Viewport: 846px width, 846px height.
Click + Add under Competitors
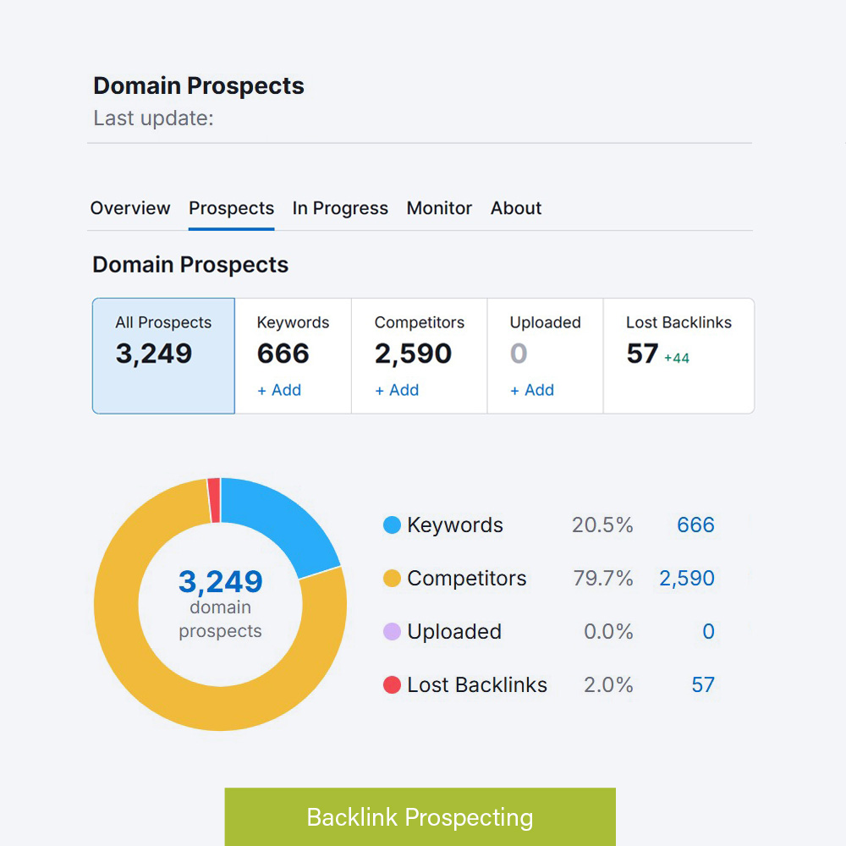point(397,390)
